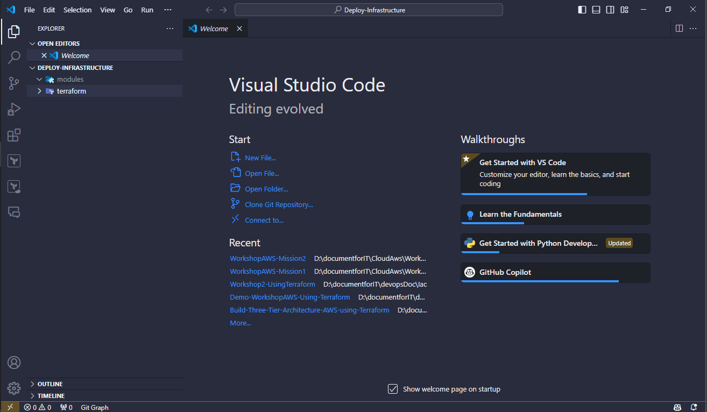Click the Open Folder... link
This screenshot has height=412, width=707.
[266, 189]
